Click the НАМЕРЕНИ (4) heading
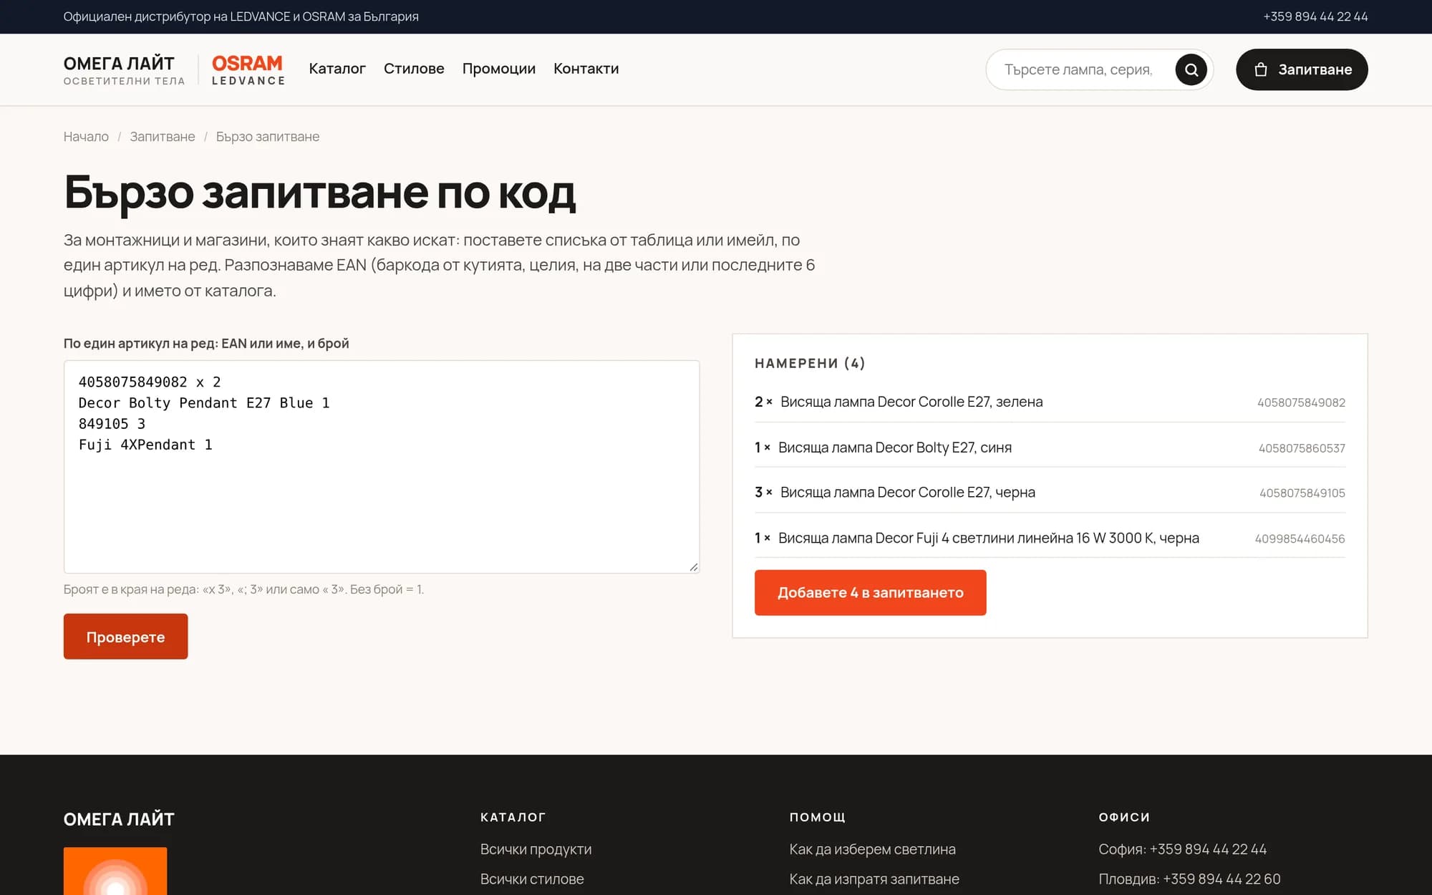1432x895 pixels. 810,363
